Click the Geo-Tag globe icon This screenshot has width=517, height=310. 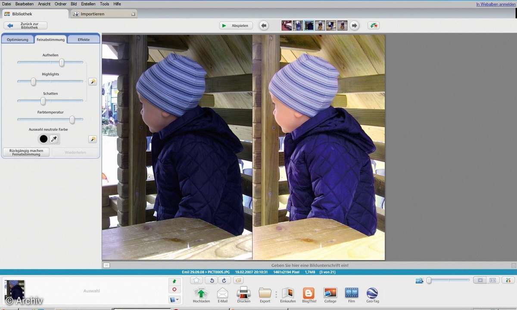pos(372,293)
